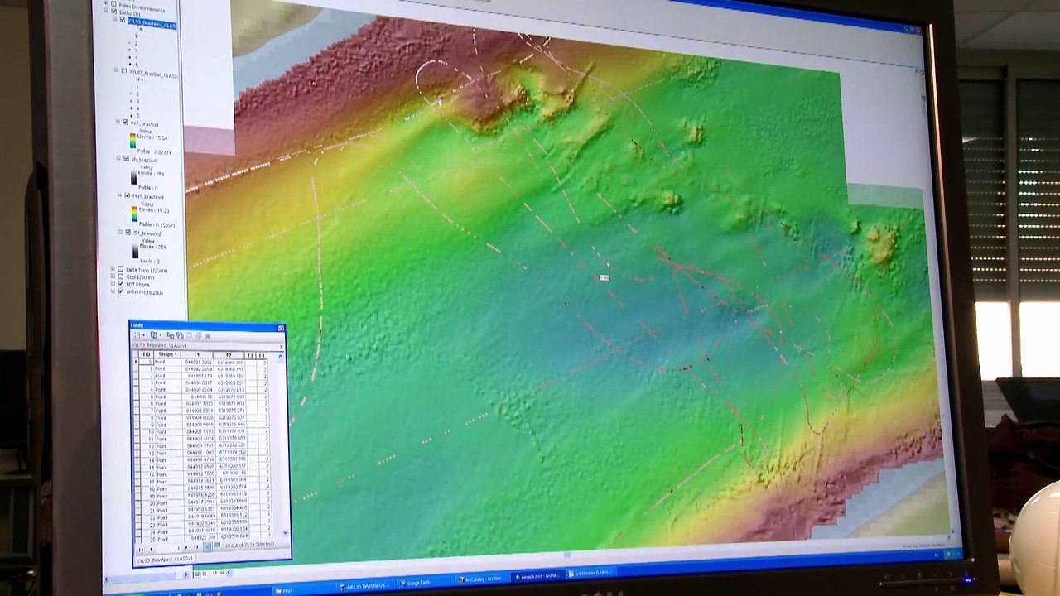Select row selector for FID 10
Viewport: 1060px width, 596px height.
click(x=137, y=431)
